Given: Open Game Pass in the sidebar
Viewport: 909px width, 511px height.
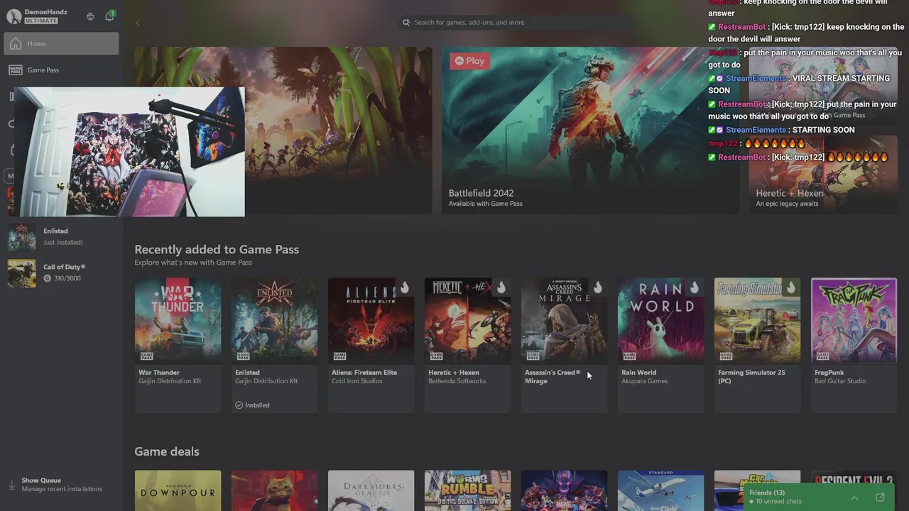Looking at the screenshot, I should click(x=61, y=70).
